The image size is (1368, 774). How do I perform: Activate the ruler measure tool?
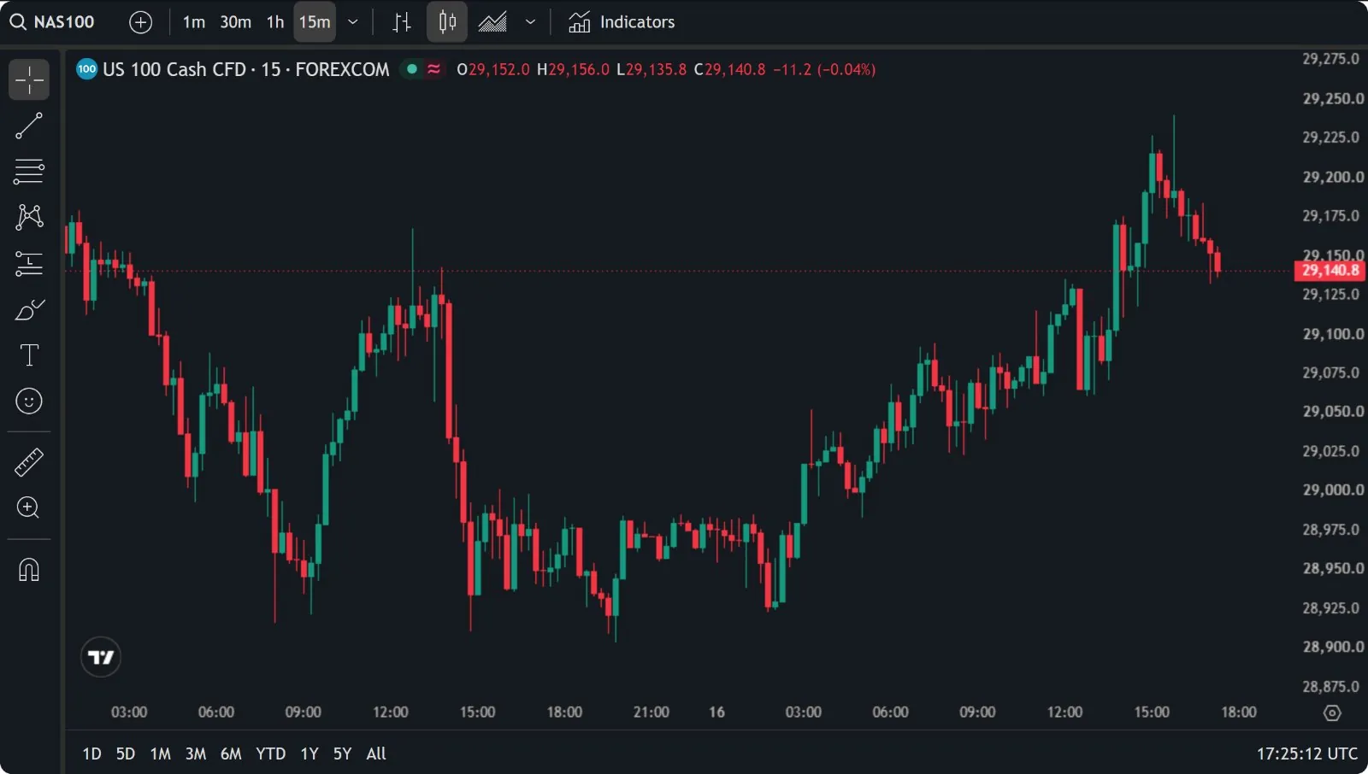pyautogui.click(x=29, y=462)
